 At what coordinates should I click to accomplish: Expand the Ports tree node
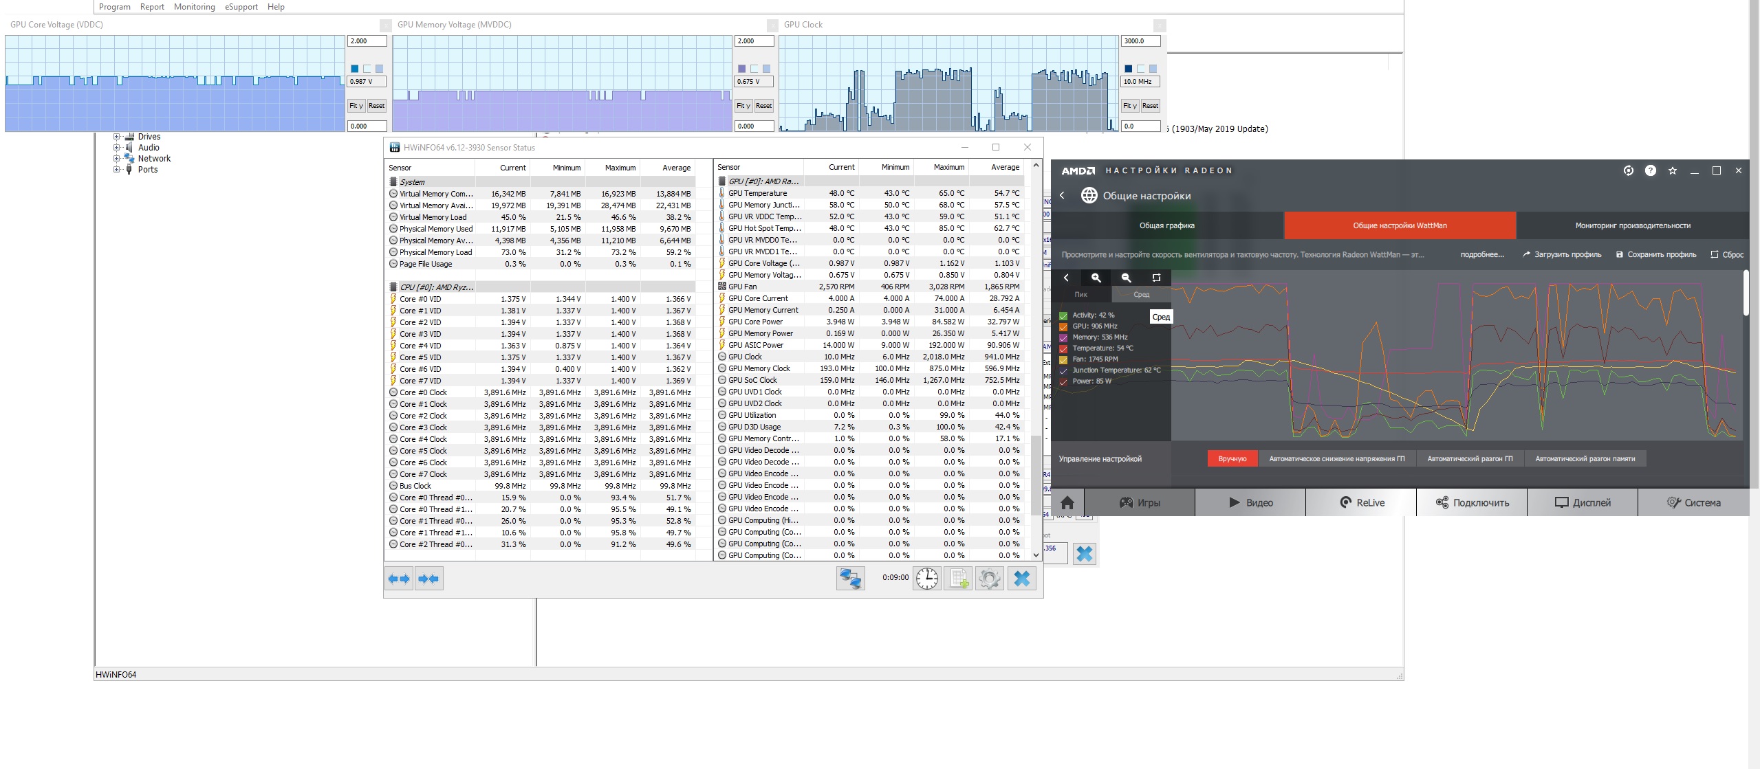tap(116, 170)
